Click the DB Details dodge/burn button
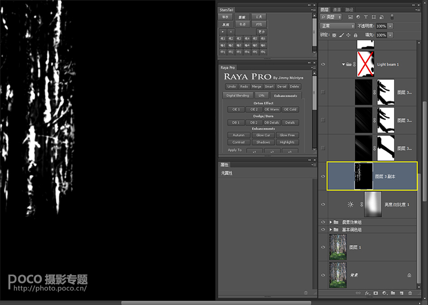 coord(272,123)
